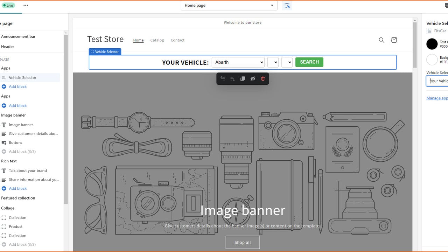Go to Home navigation link
Viewport: 448px width, 252px height.
click(x=138, y=40)
